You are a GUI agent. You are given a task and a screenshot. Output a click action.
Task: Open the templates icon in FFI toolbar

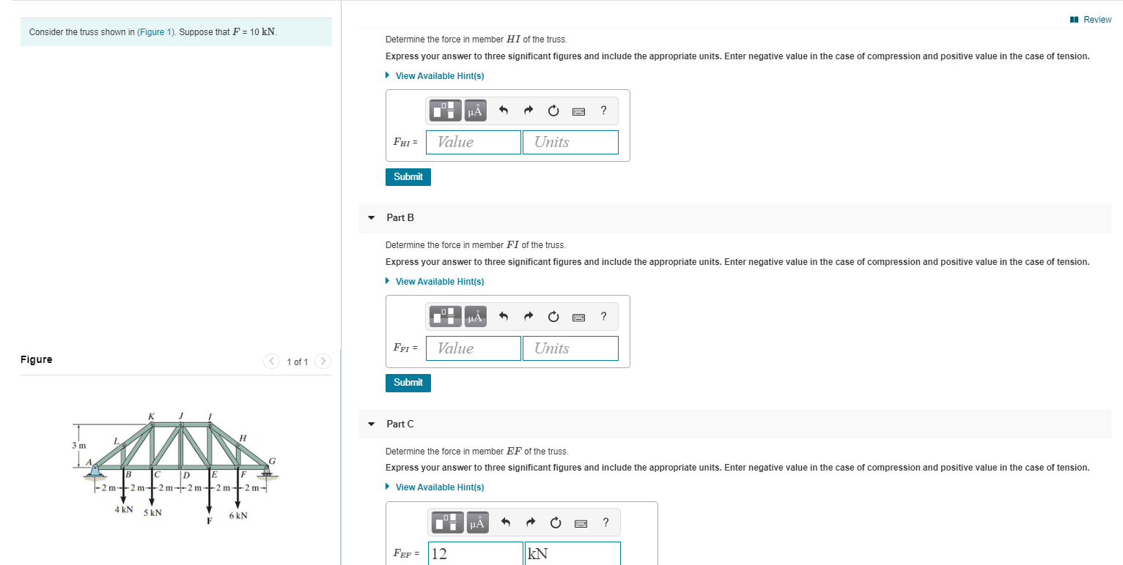coord(446,317)
